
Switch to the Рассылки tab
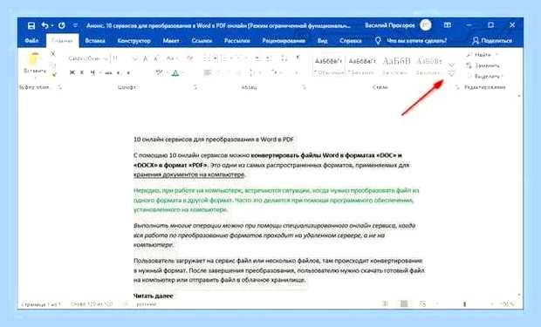click(x=237, y=41)
